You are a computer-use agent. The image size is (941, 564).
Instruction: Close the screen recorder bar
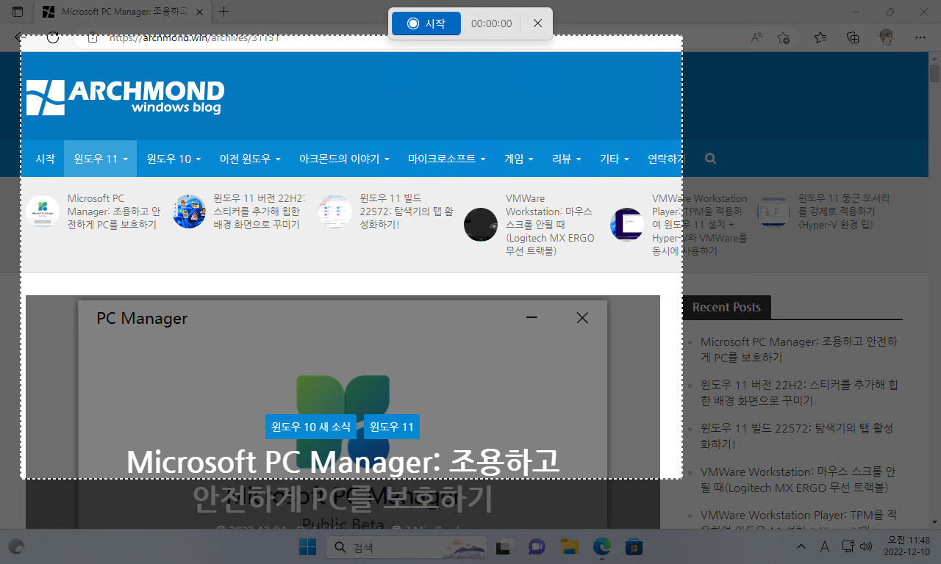[x=537, y=23]
